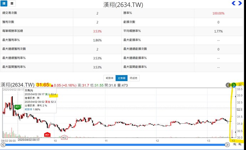The width and height of the screenshot is (246, 150).
Task: Zoom out the chart with minus magnifier
Action: (x=235, y=144)
